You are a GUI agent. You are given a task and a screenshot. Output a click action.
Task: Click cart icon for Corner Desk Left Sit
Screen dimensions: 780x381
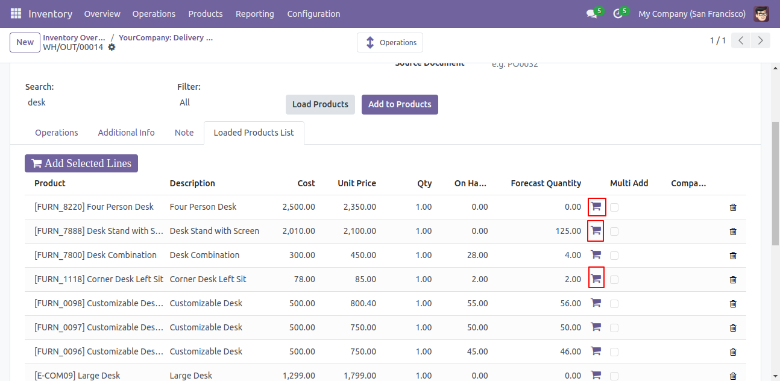click(596, 279)
